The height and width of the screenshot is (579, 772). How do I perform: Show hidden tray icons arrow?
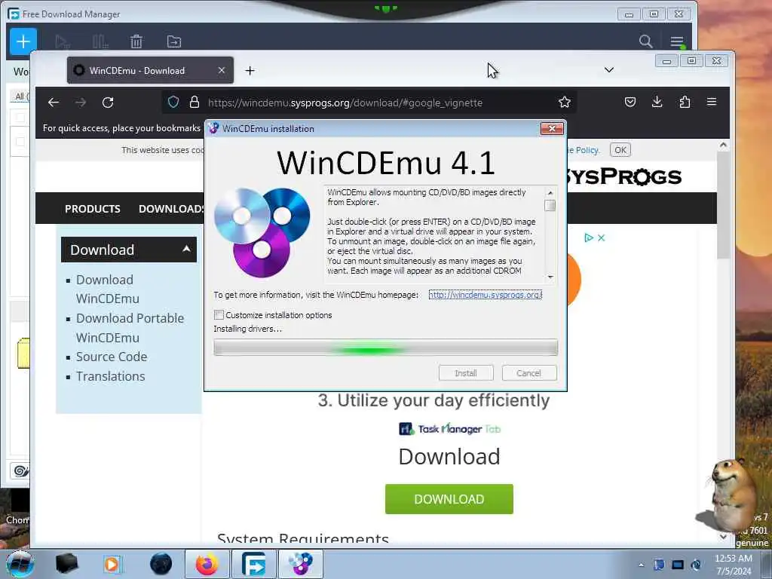(641, 565)
